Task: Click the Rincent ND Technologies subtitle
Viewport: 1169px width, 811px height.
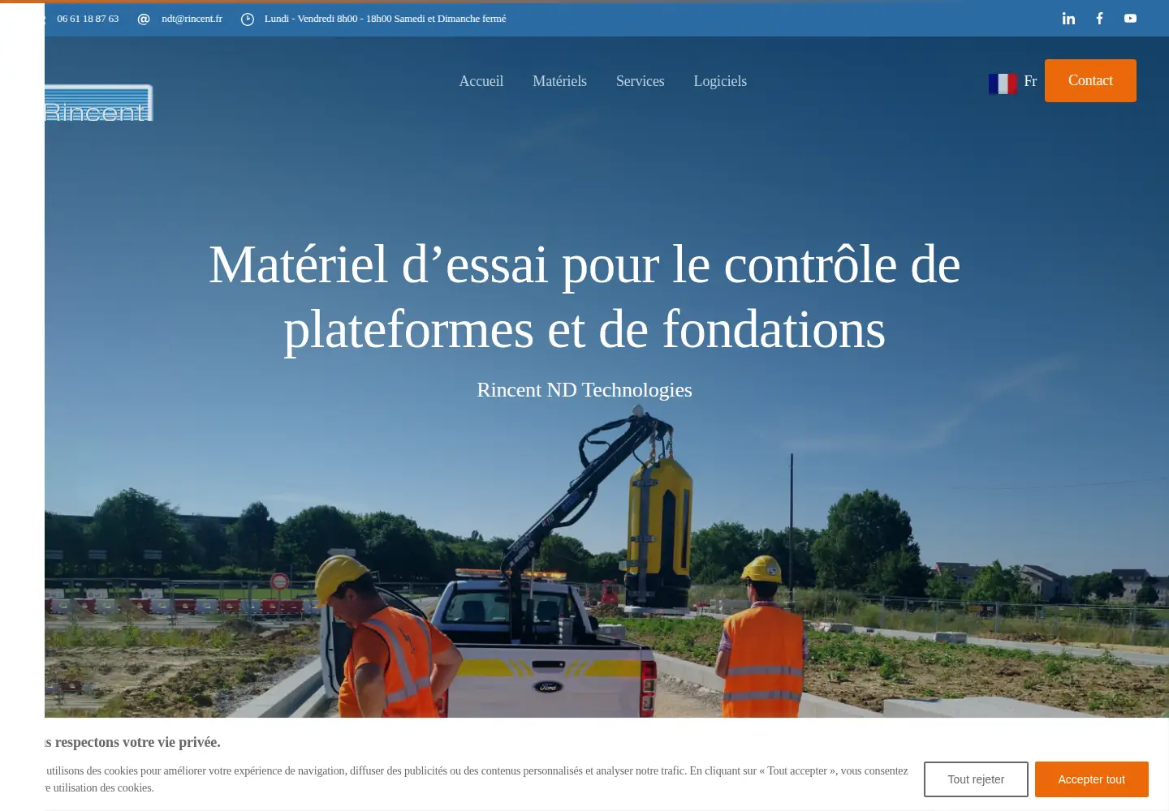Action: click(584, 390)
